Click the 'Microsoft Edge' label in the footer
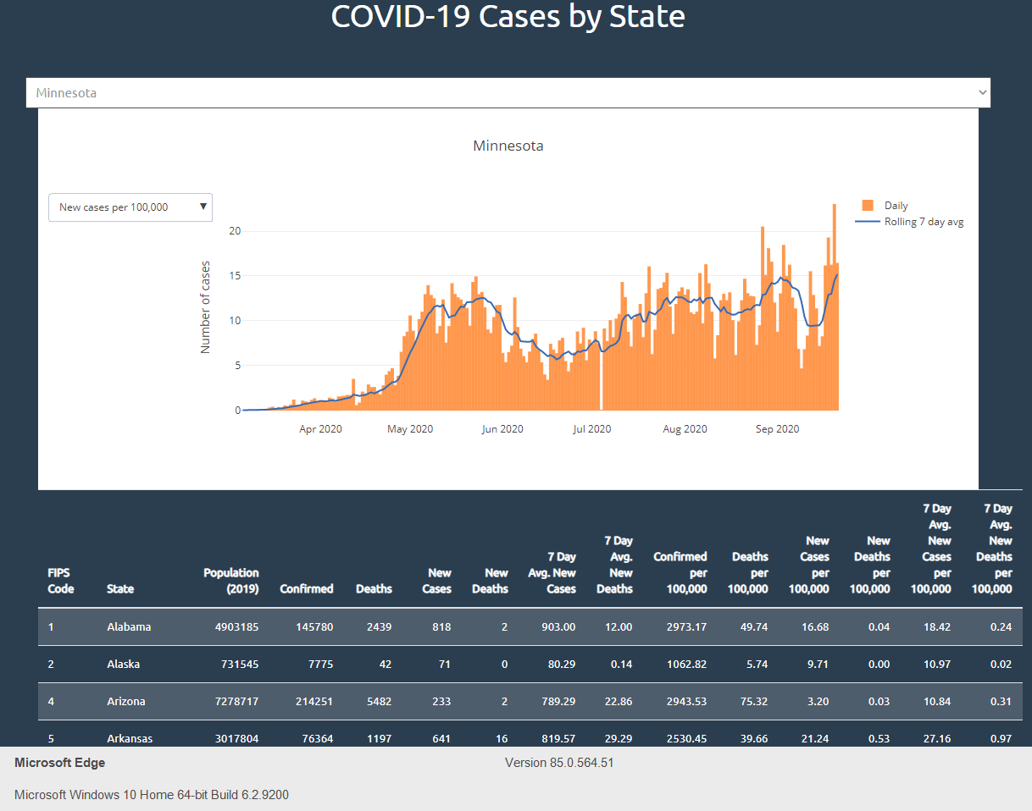The width and height of the screenshot is (1032, 811). [x=60, y=763]
